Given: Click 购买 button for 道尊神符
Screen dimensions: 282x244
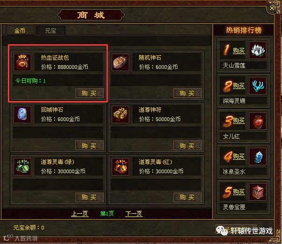Looking at the screenshot, I should coord(187,145).
